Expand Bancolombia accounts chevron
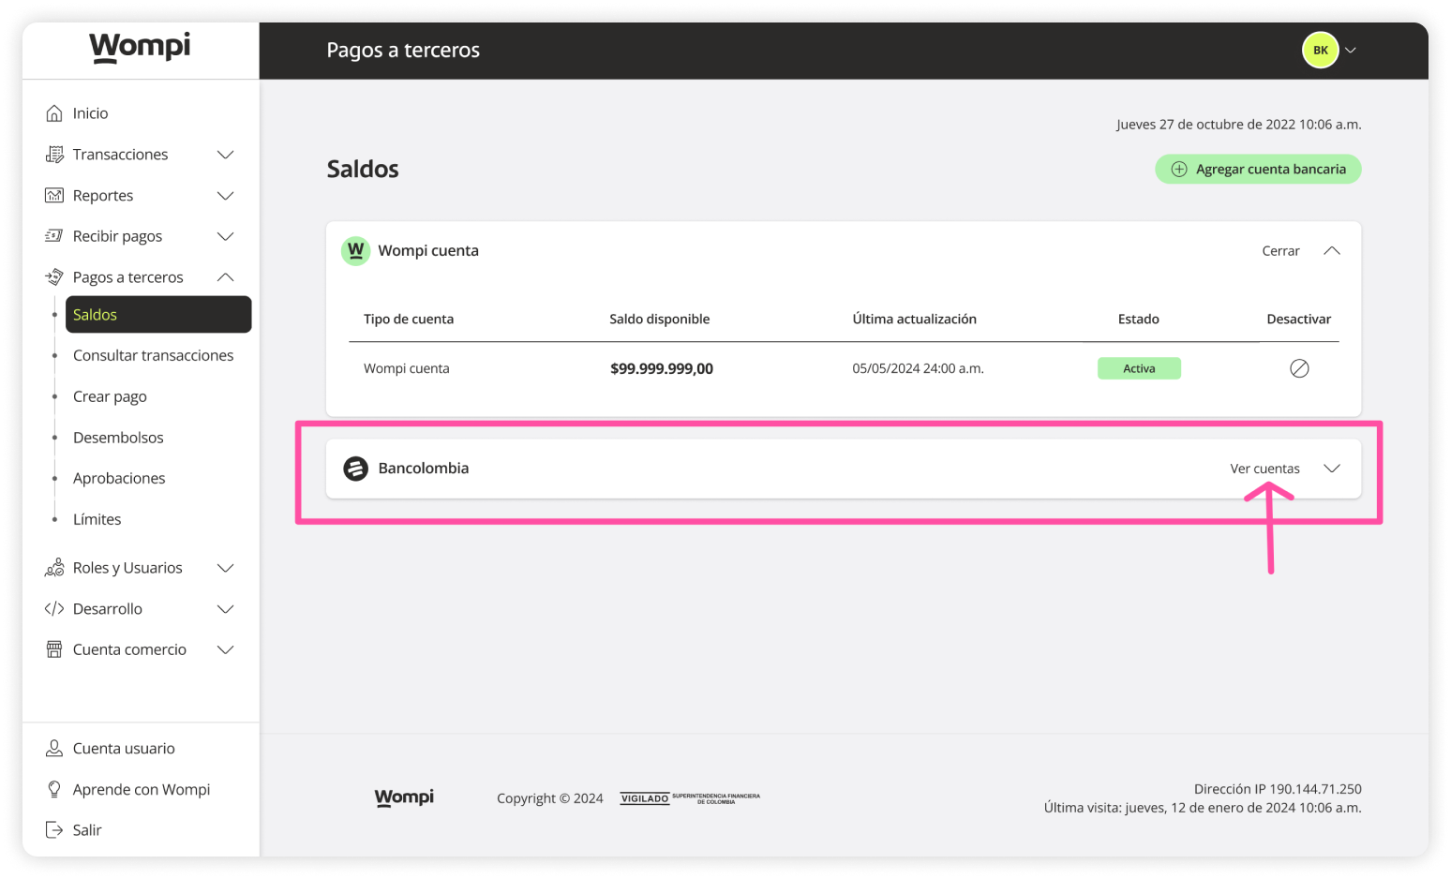Screen dimensions: 1451x879 pos(1331,469)
